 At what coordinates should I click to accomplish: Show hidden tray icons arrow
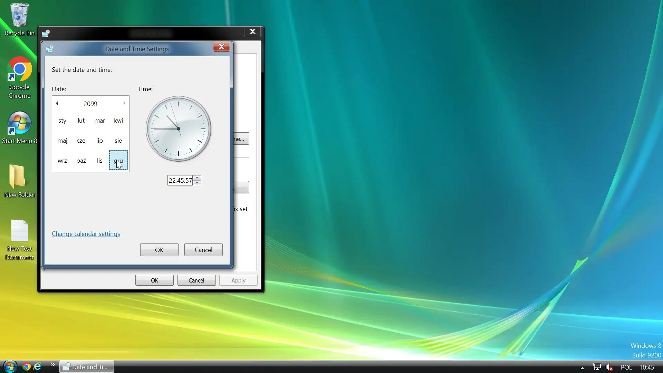(x=582, y=368)
